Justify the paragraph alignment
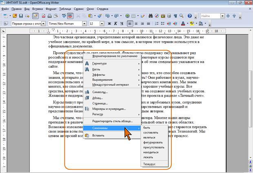Image resolution: width=253 pixels, height=173 pixels. pyautogui.click(x=148, y=24)
